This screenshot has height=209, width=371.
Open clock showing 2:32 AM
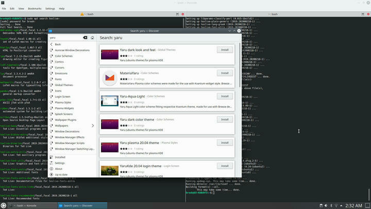click(x=353, y=205)
